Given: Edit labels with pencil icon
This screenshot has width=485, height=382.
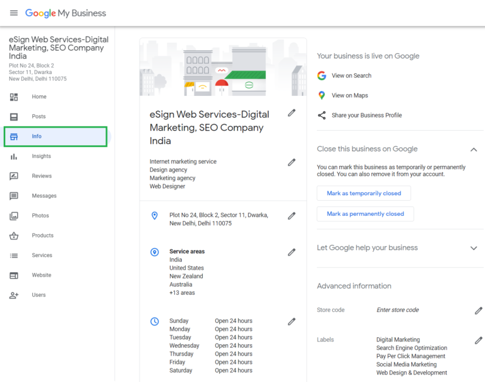Looking at the screenshot, I should tap(478, 340).
